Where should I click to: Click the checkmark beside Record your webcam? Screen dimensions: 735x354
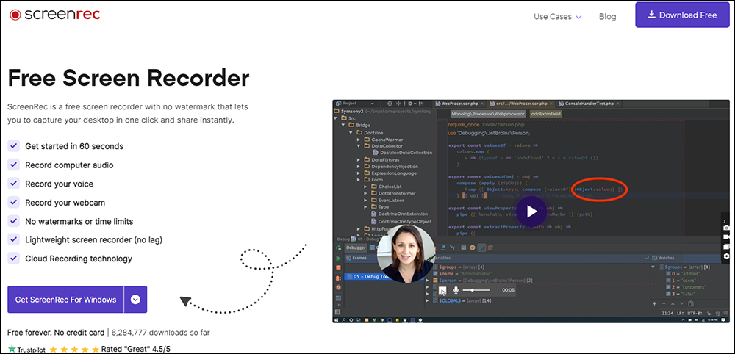click(13, 202)
